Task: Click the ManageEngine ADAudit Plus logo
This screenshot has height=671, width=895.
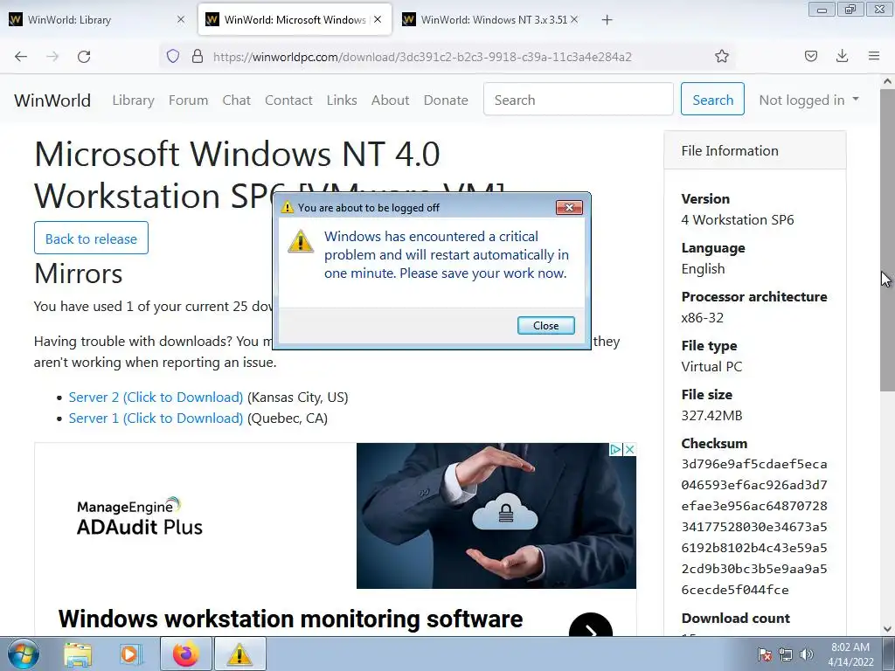Action: pos(139,517)
